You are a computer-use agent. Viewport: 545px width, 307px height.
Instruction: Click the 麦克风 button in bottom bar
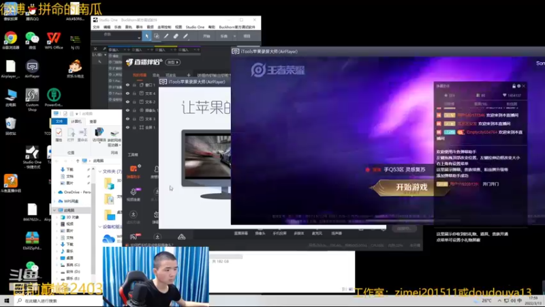pos(317,233)
